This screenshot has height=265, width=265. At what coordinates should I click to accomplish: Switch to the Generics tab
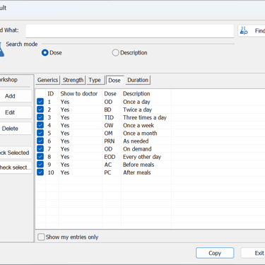coord(47,80)
